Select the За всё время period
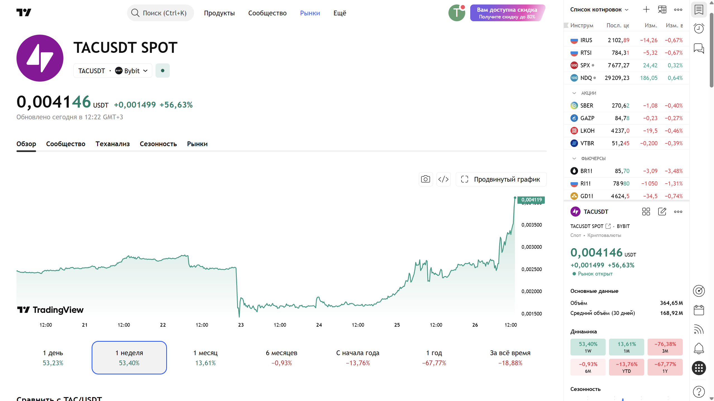 pyautogui.click(x=510, y=358)
